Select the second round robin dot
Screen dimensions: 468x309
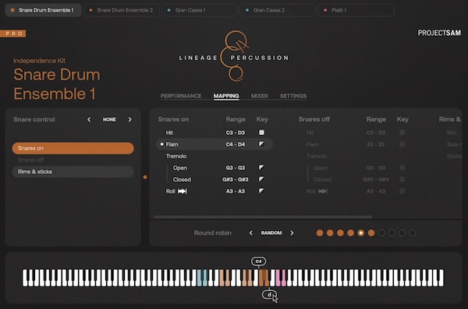click(x=330, y=233)
